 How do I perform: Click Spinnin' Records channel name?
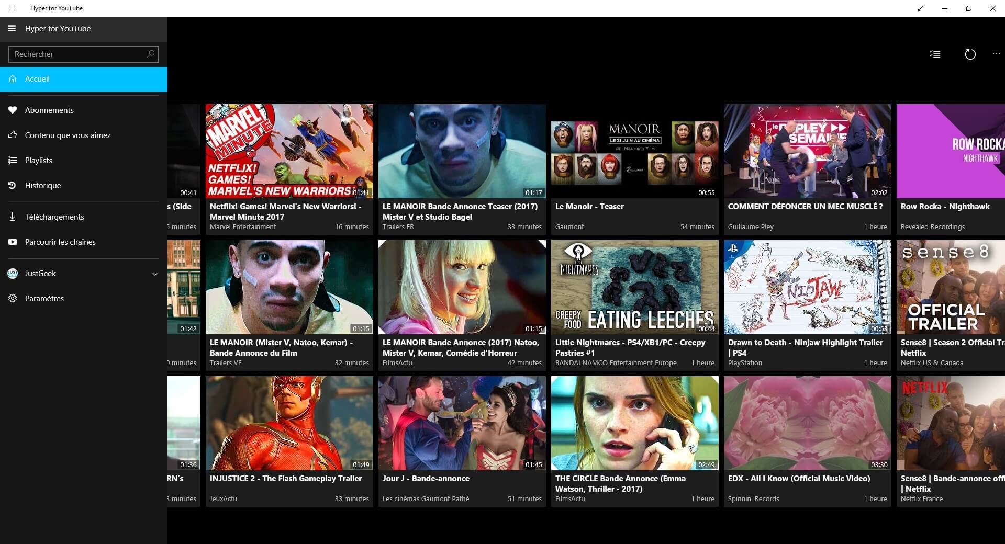(x=754, y=499)
